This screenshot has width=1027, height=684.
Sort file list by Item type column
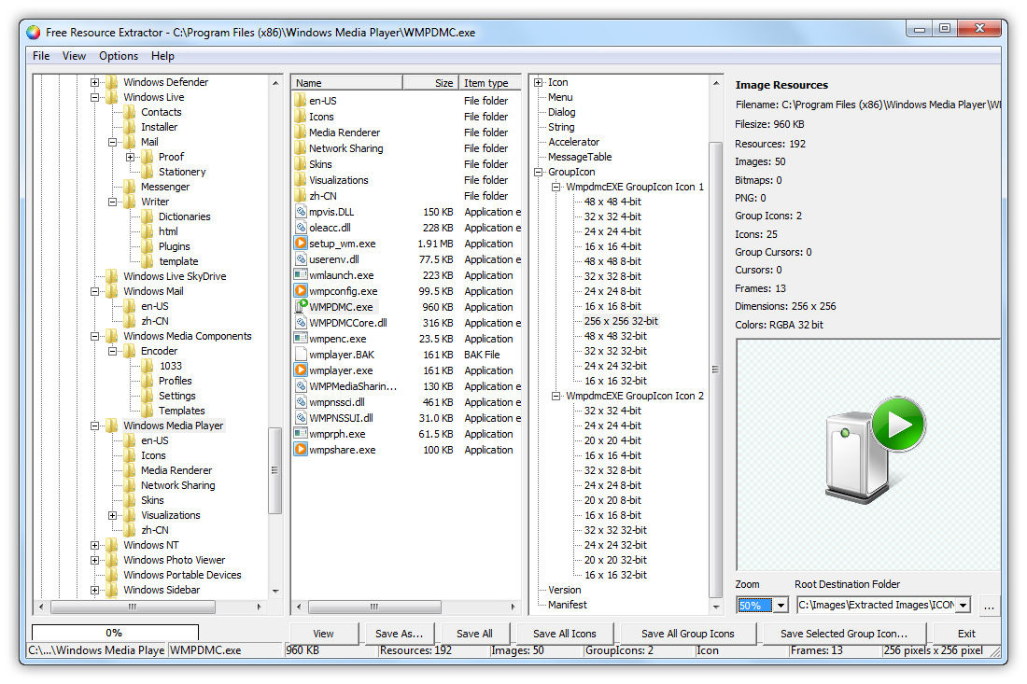click(x=489, y=83)
